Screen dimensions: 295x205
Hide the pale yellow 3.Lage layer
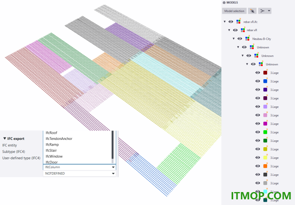[257, 158]
